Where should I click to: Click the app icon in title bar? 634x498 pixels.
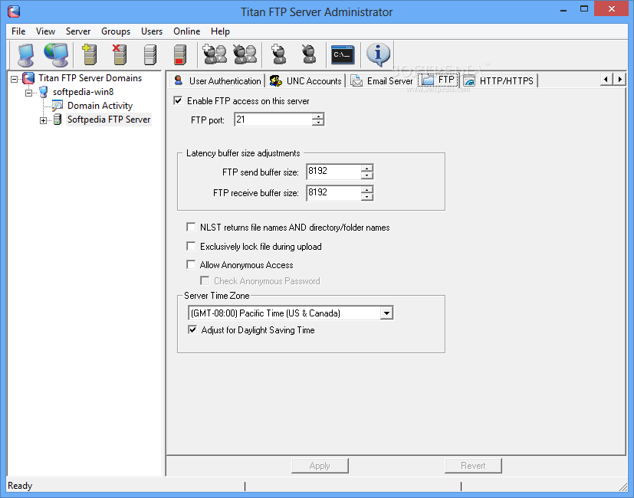(14, 11)
